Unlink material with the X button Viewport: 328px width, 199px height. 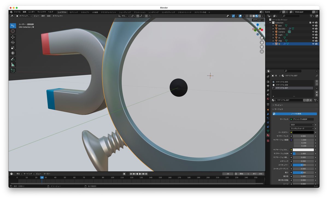click(x=311, y=100)
